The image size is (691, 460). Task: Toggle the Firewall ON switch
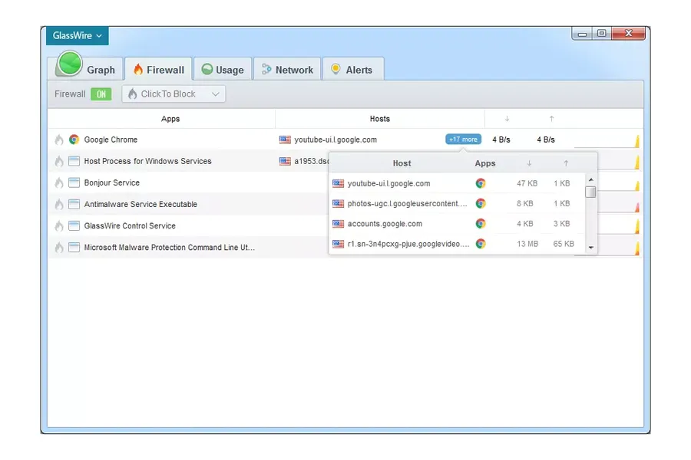pyautogui.click(x=101, y=94)
